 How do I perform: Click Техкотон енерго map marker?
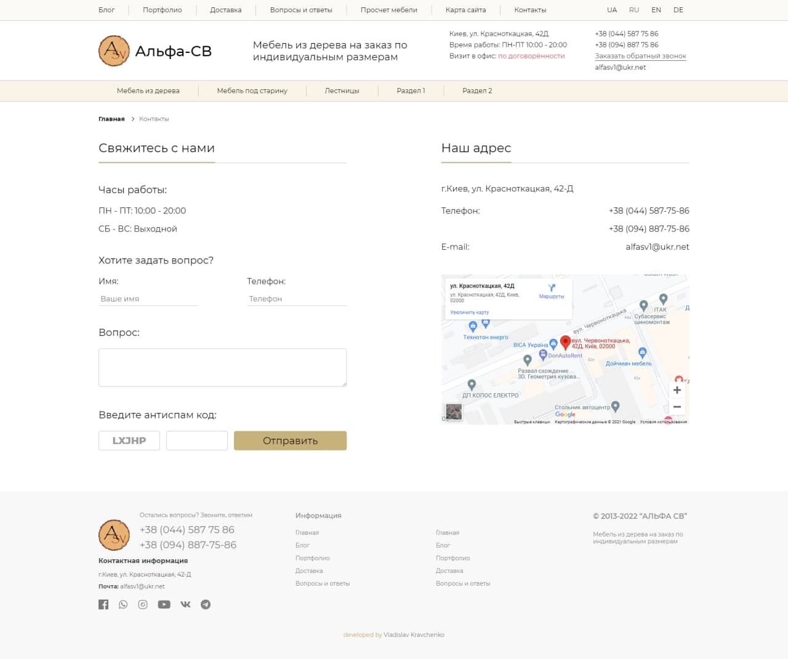[473, 326]
